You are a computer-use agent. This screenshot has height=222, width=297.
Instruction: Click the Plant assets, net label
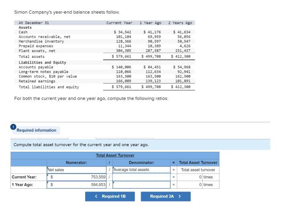[x=37, y=51]
